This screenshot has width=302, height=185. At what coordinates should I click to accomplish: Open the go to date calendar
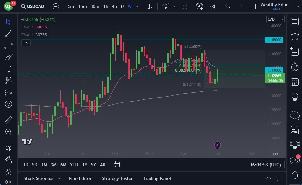click(x=116, y=165)
